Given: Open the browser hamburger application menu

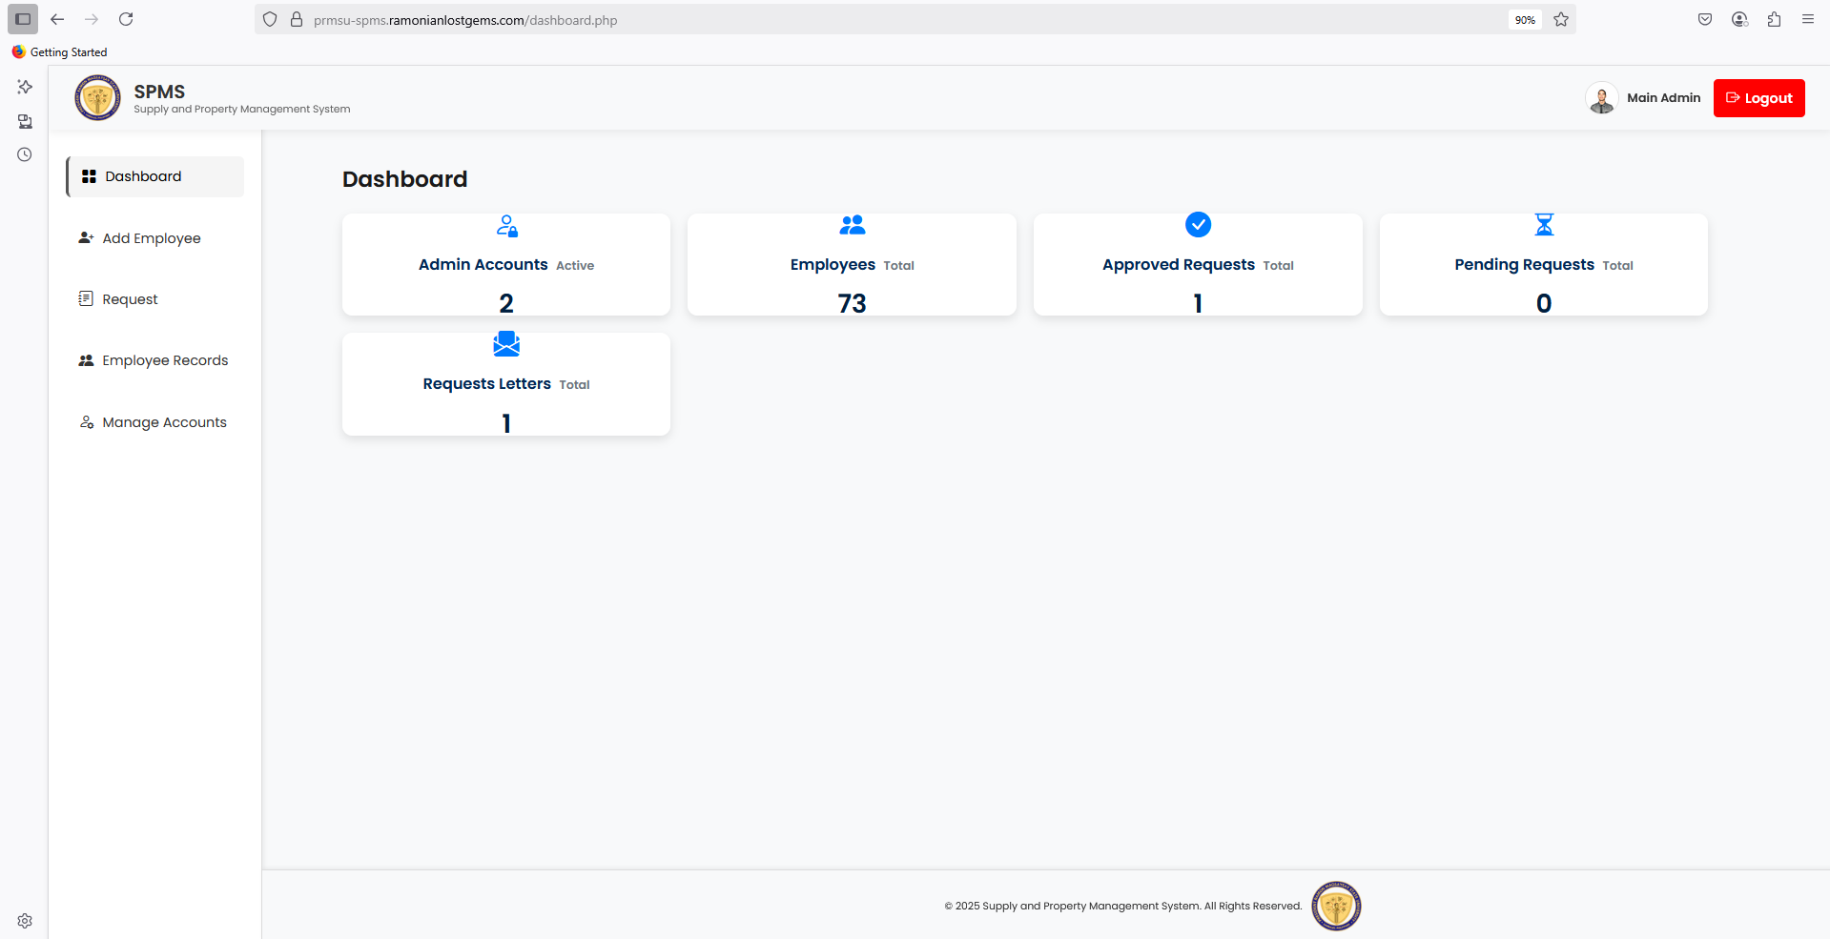Looking at the screenshot, I should click(1807, 19).
